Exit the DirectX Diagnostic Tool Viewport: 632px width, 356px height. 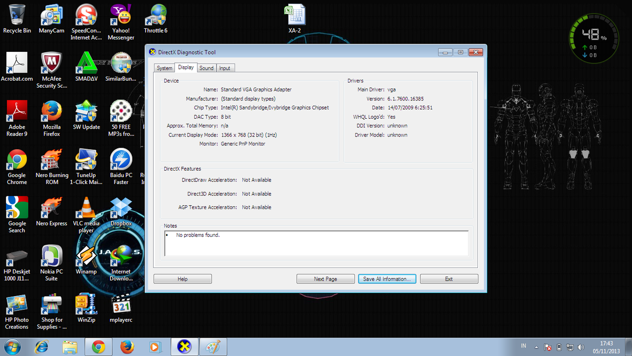point(449,279)
